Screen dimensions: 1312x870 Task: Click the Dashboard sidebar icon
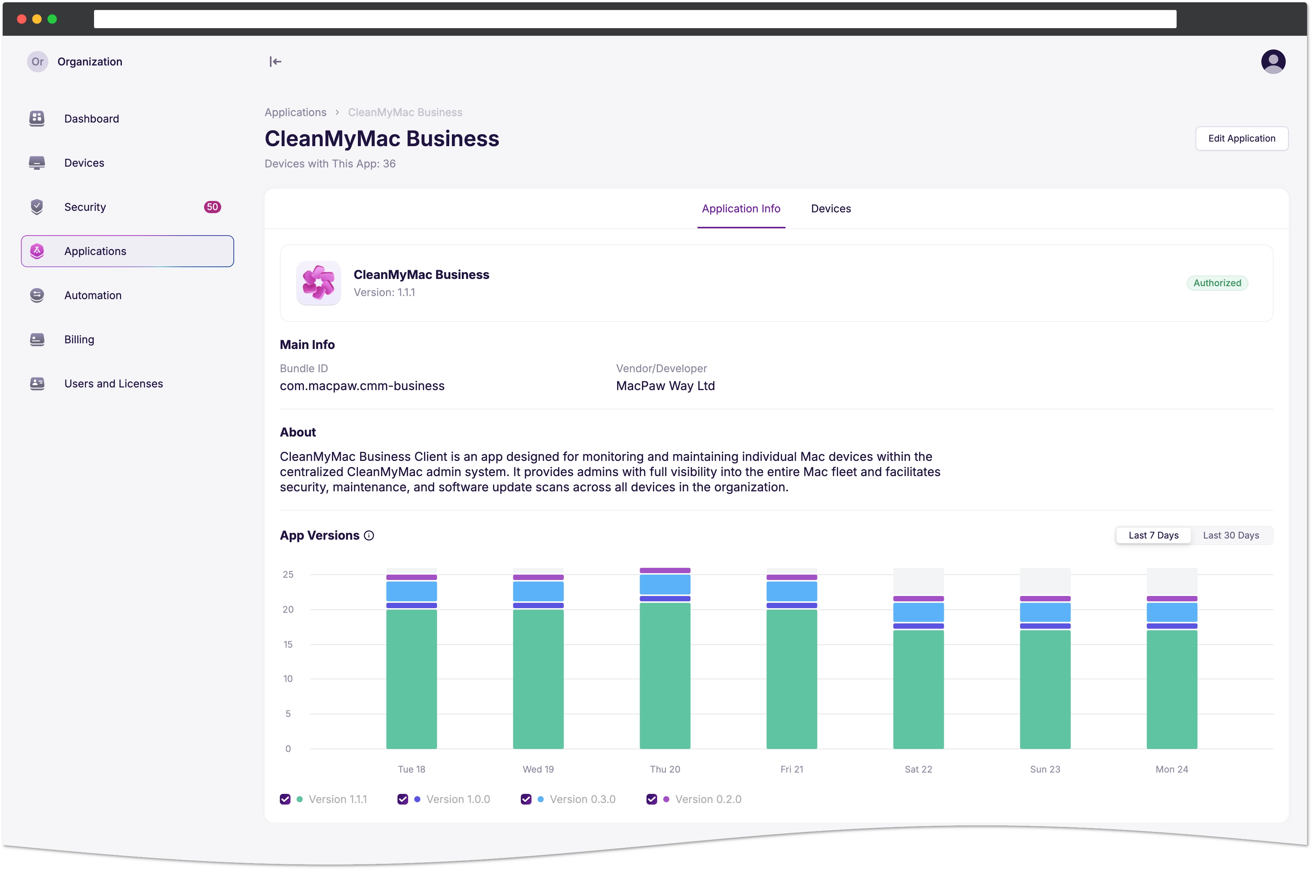tap(37, 118)
